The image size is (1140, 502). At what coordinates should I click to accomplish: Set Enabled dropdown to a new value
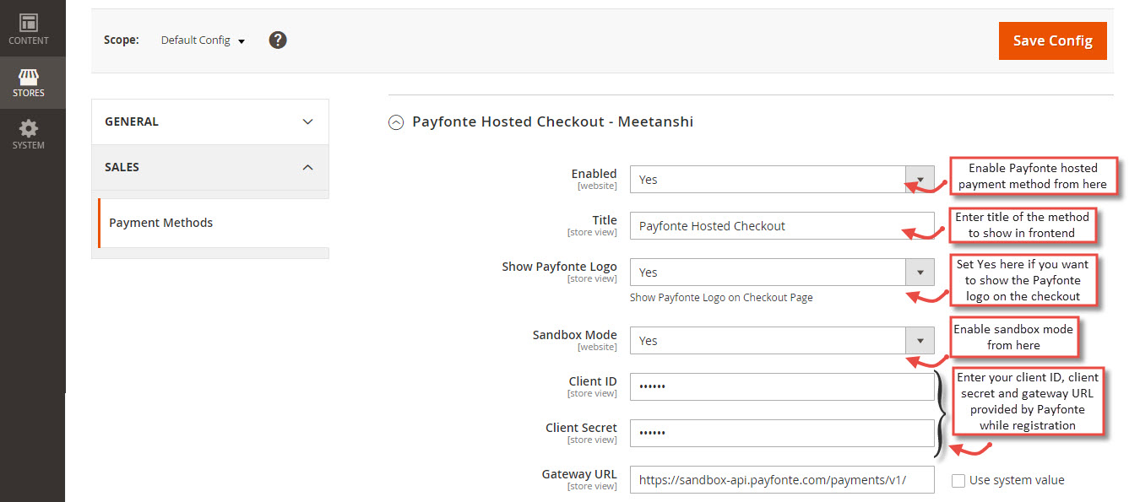[920, 179]
